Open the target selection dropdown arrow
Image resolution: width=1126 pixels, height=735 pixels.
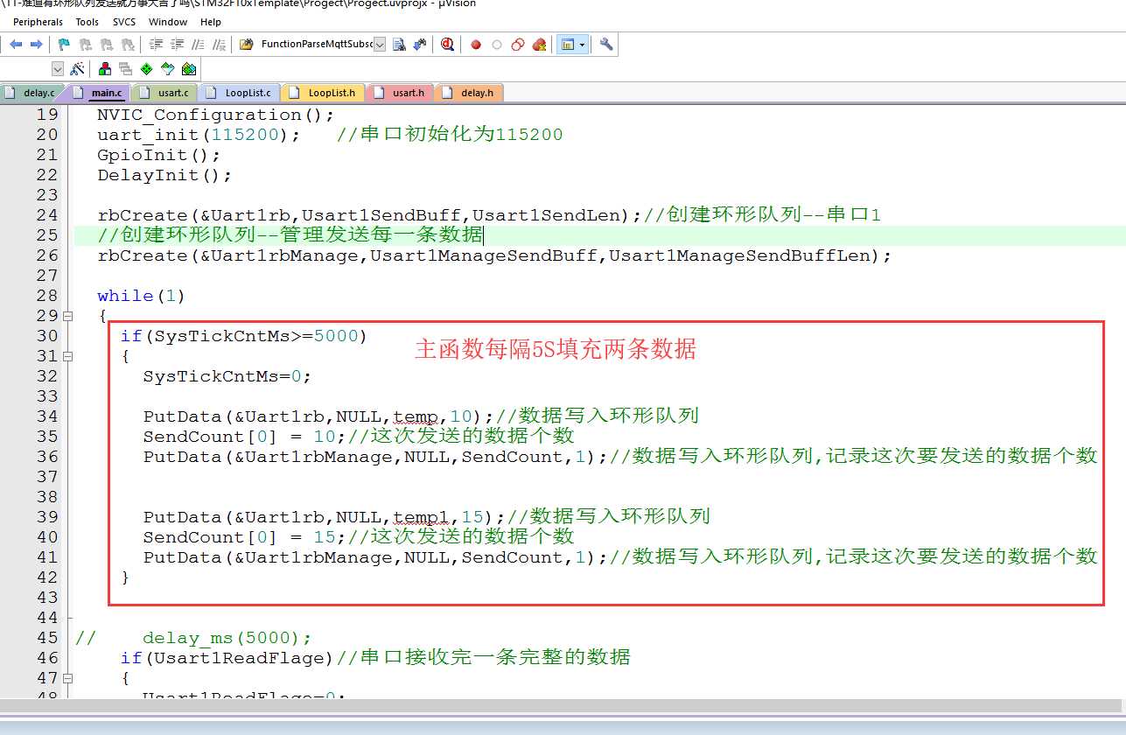[x=58, y=69]
